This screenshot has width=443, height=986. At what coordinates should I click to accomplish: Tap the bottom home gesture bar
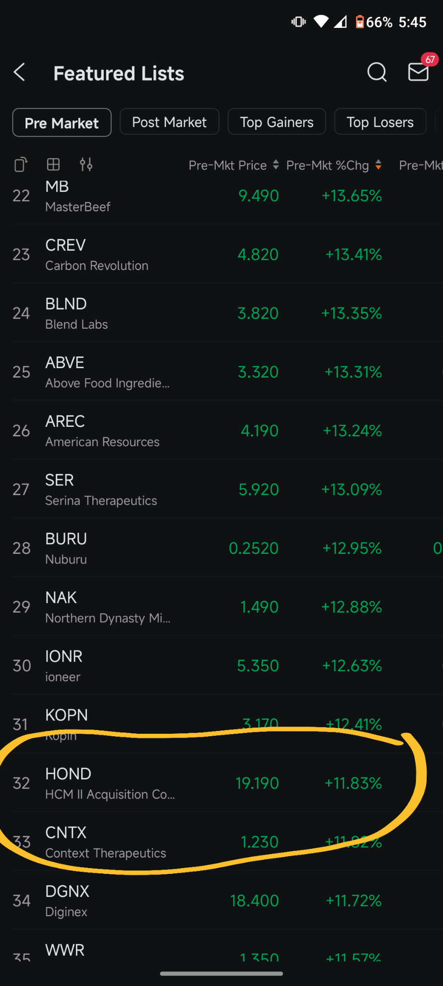(x=221, y=973)
